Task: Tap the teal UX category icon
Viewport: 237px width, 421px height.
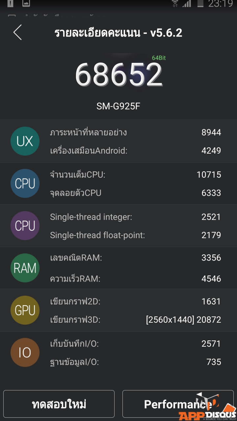Action: pos(25,141)
